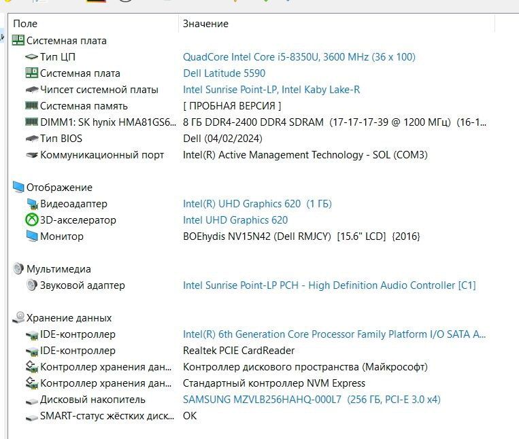Select the Системная плата group label
The height and width of the screenshot is (439, 519).
coord(67,41)
